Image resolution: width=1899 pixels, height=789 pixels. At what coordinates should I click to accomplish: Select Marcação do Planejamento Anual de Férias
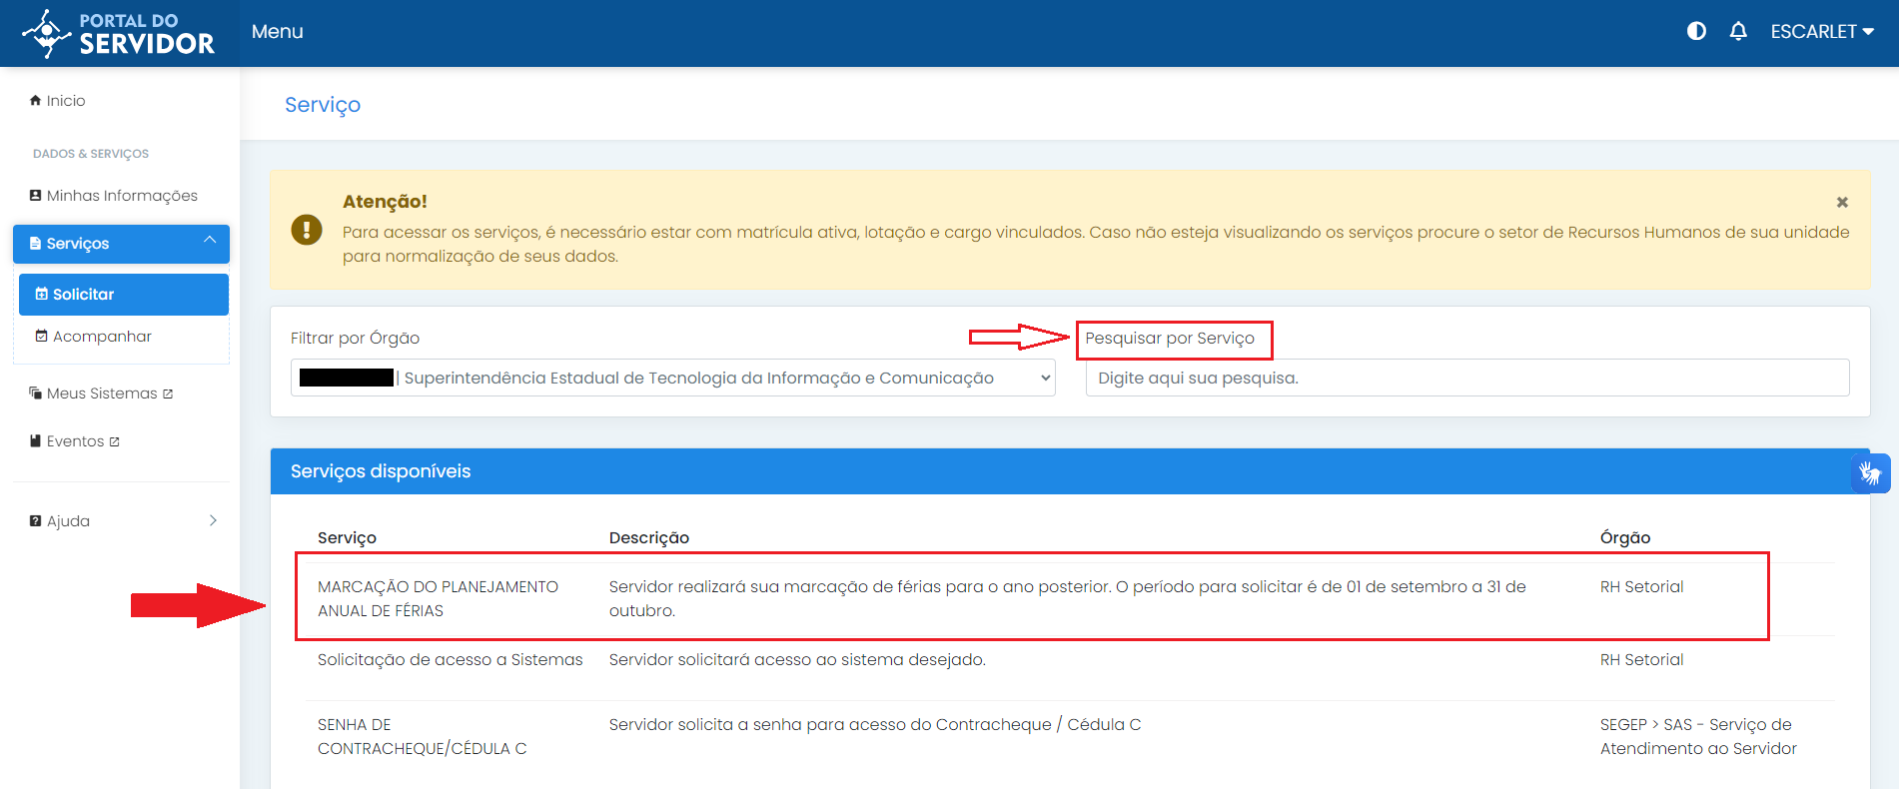[438, 598]
